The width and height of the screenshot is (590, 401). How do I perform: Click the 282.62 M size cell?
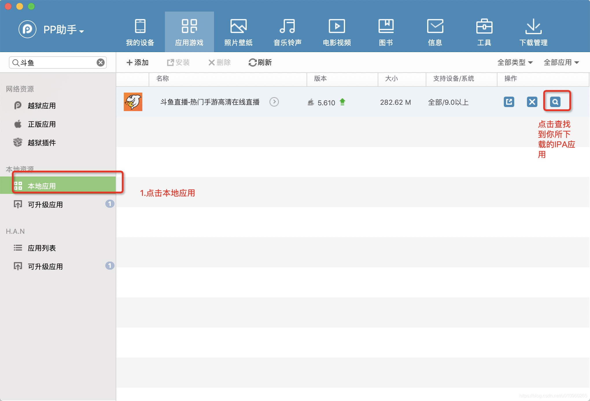[x=395, y=102]
